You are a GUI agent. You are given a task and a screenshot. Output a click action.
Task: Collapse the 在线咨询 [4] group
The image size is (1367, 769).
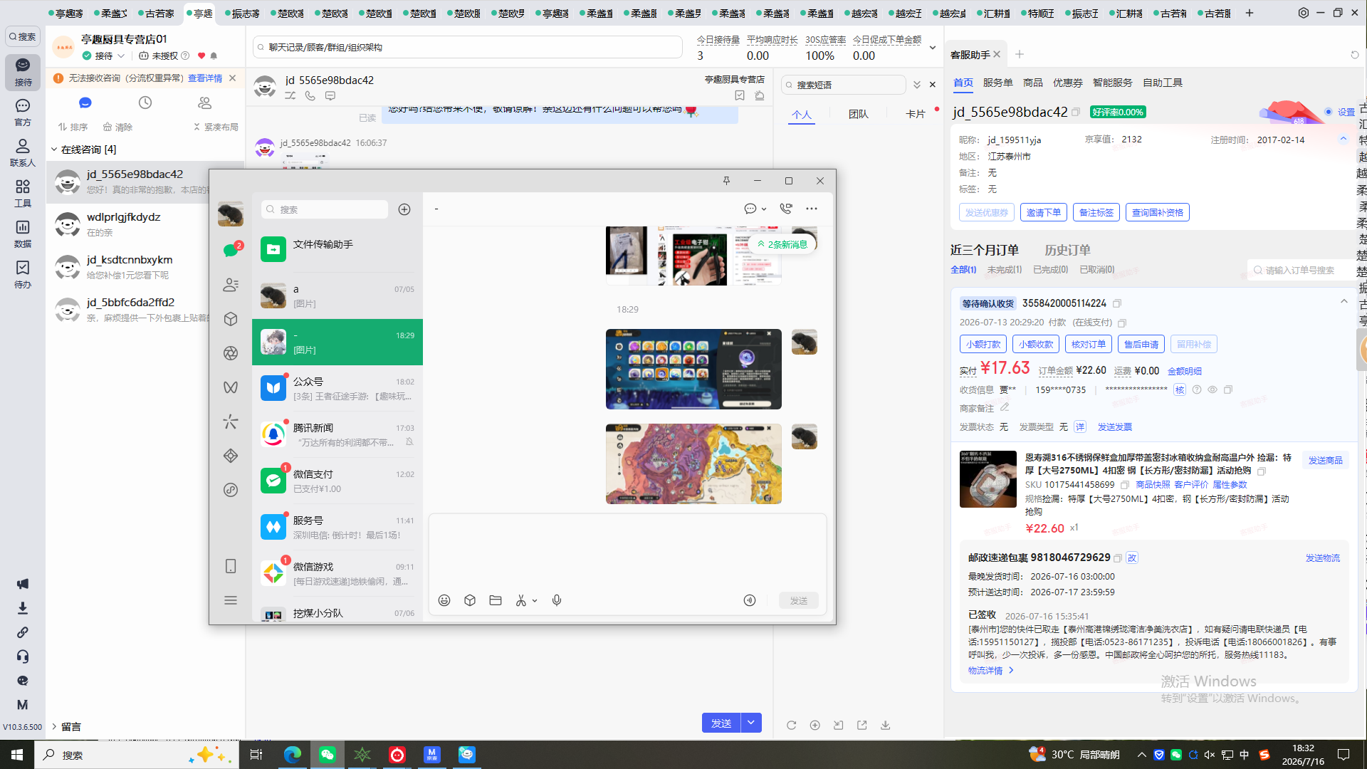54,150
